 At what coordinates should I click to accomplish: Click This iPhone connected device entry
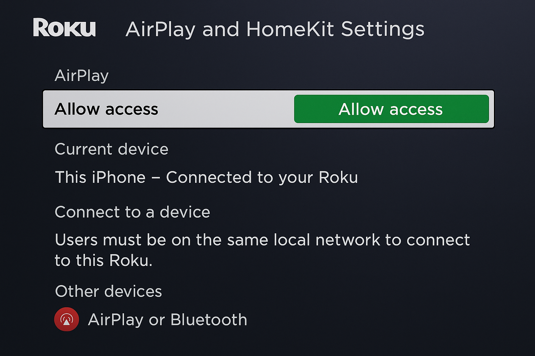coord(207,177)
